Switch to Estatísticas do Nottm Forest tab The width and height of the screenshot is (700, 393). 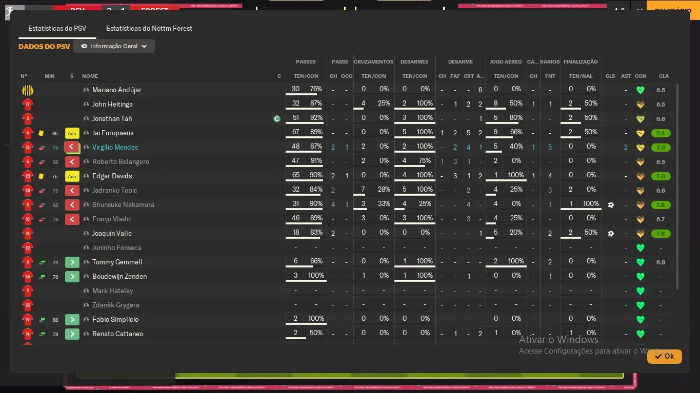click(x=149, y=28)
